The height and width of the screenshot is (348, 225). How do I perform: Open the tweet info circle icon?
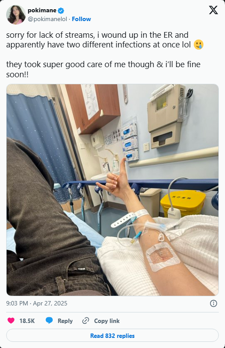(214, 303)
